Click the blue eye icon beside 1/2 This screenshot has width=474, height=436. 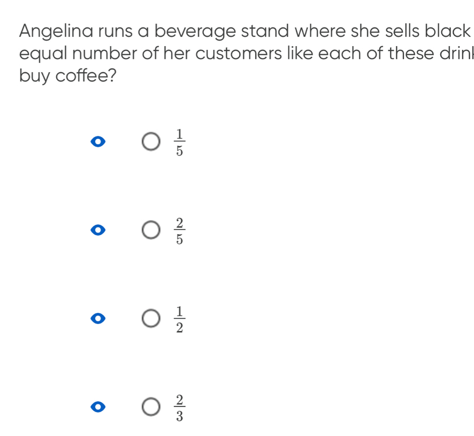96,319
